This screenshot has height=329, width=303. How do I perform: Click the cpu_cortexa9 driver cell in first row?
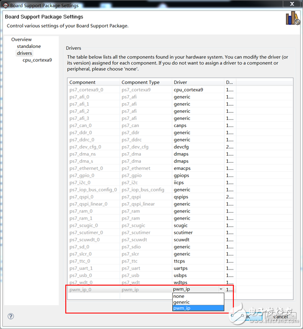[188, 90]
